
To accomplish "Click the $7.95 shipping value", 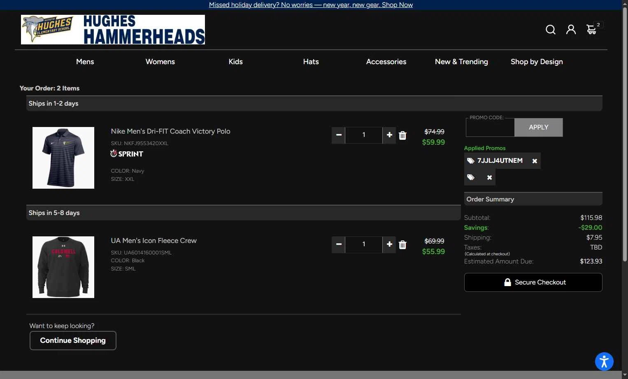I will coord(594,238).
